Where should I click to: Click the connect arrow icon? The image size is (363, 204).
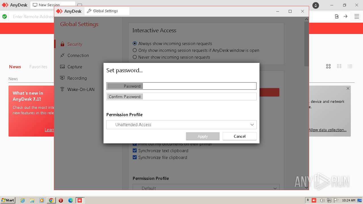pyautogui.click(x=345, y=16)
